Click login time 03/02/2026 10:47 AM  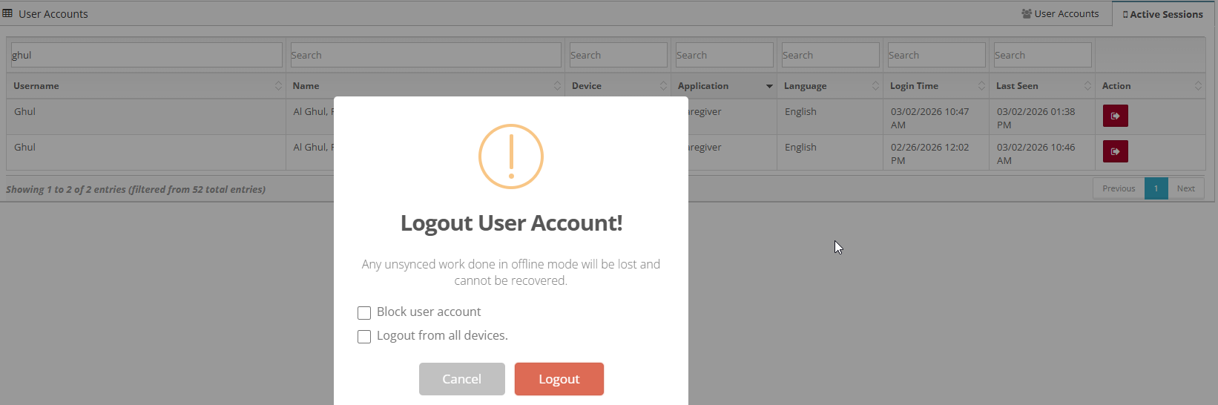tap(929, 118)
